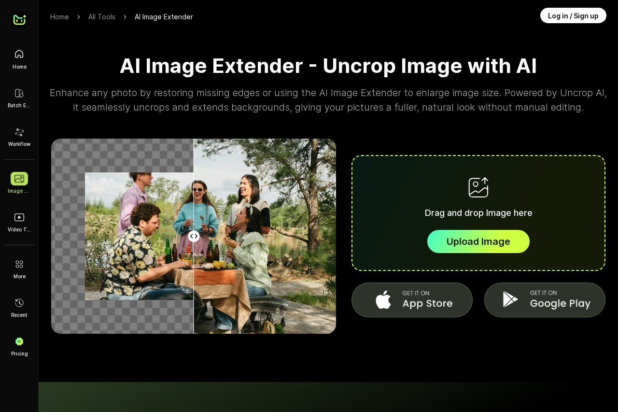Click the before/after comparison slider handle
This screenshot has width=618, height=412.
coord(194,236)
